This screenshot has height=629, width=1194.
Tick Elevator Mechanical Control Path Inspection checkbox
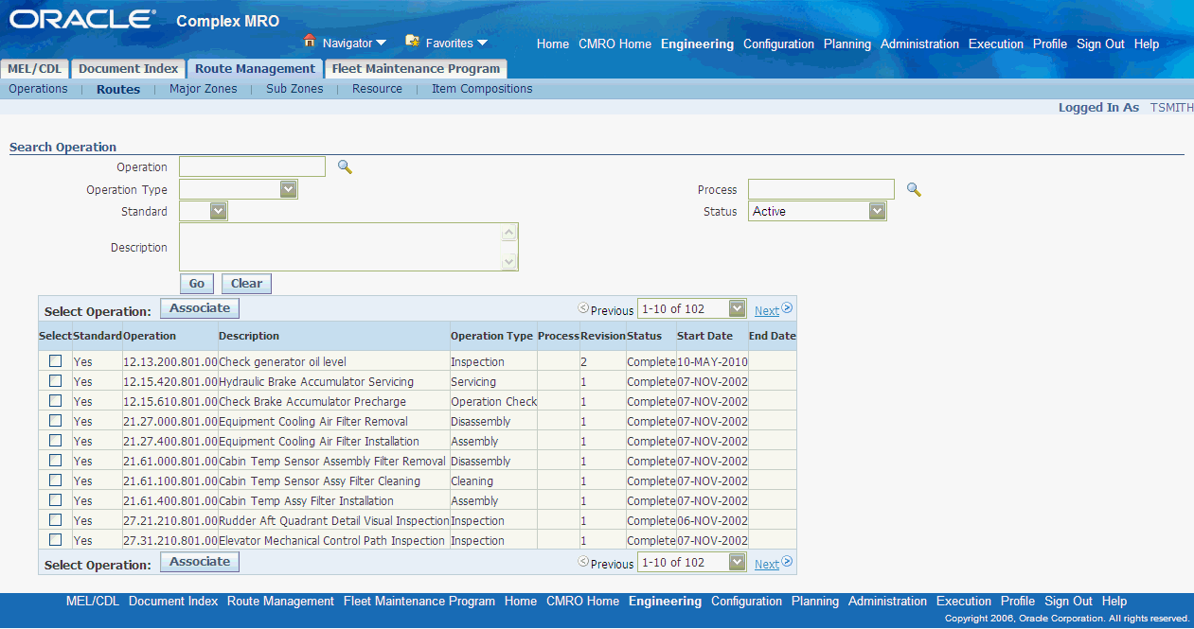coord(55,539)
